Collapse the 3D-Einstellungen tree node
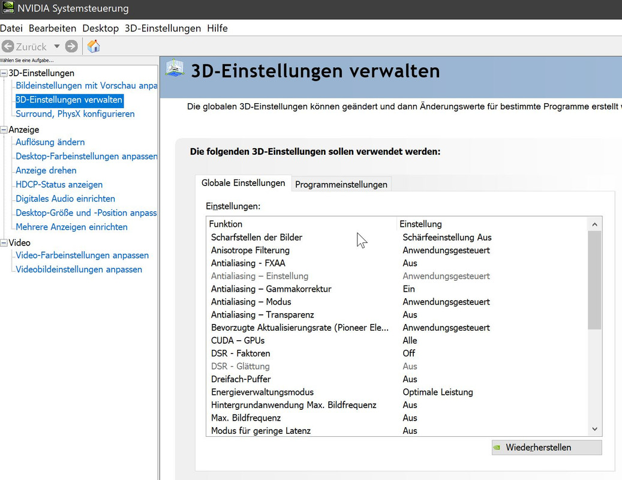622x480 pixels. tap(4, 73)
